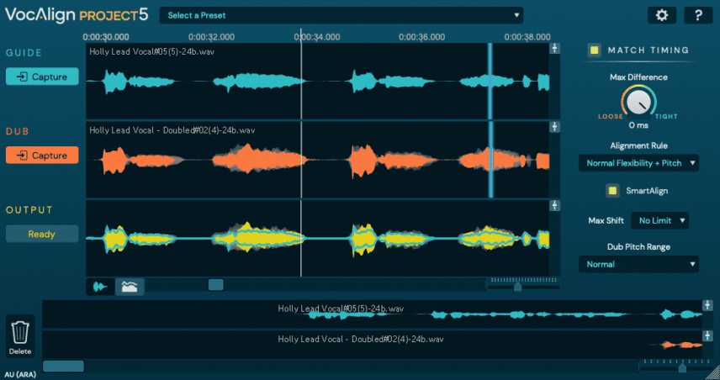Click the Max Difference knob
The image size is (720, 380).
(x=638, y=103)
